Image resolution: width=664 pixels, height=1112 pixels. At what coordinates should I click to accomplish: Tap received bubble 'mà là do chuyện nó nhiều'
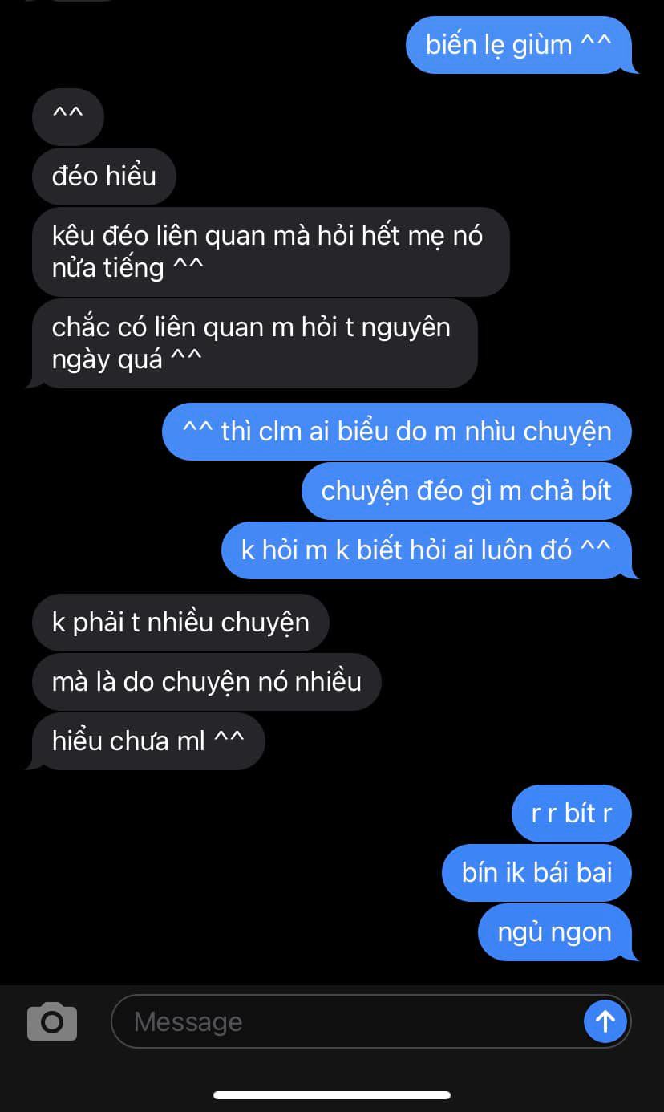[x=207, y=682]
